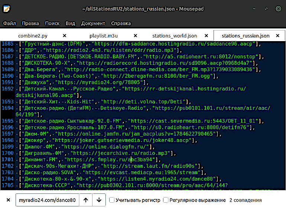Click the jecarchive.ru/radio.mp3 URL
The image size is (286, 209).
pos(120,153)
